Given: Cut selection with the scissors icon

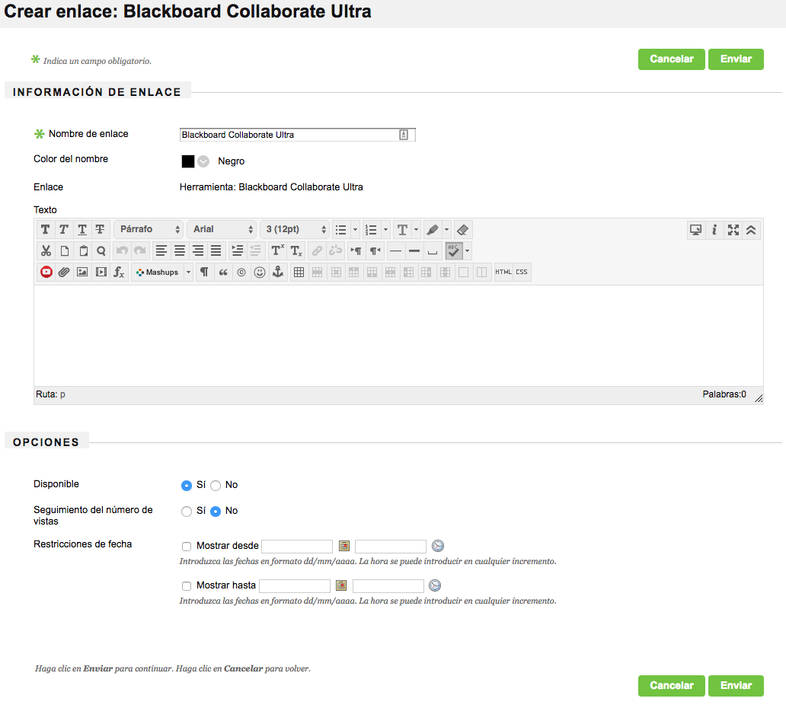Looking at the screenshot, I should tap(46, 250).
